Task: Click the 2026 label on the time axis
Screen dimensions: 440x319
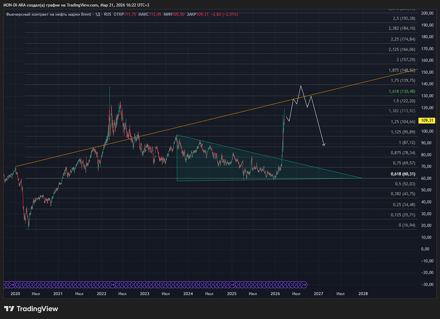Action: pos(275,294)
